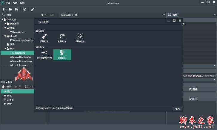Click the [160 x 139] image size text
The height and width of the screenshot is (130, 217).
pyautogui.click(x=7, y=82)
